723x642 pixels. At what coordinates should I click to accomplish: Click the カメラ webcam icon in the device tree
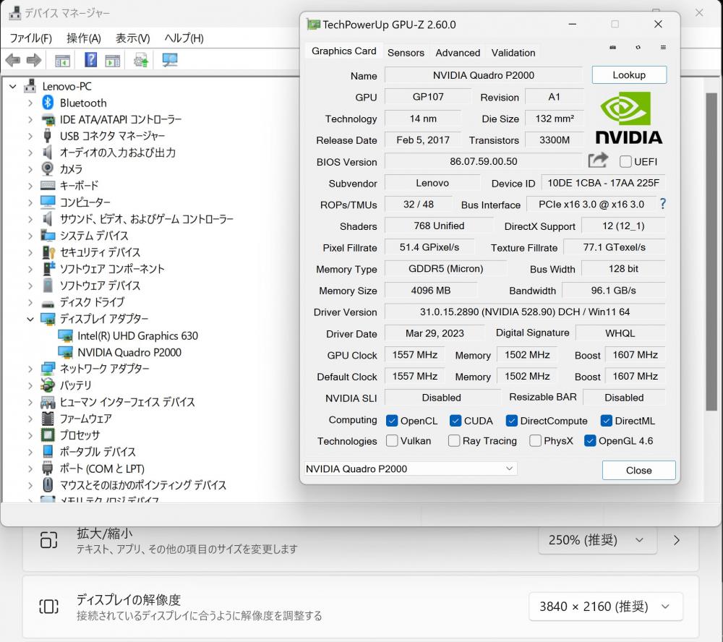click(48, 168)
